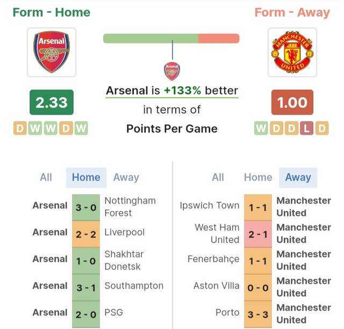This screenshot has width=344, height=329.
Task: Click the large Arsenal crest logo
Action: [52, 52]
